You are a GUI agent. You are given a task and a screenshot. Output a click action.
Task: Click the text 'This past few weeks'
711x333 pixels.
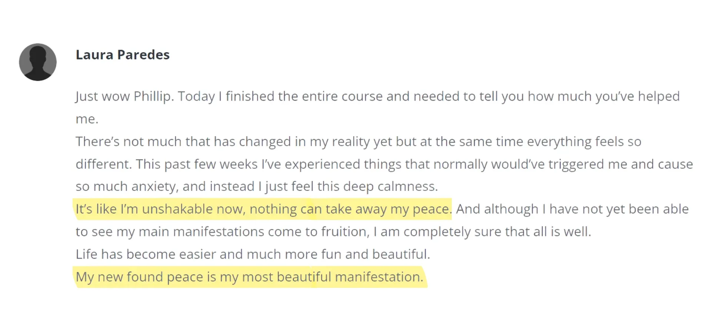pyautogui.click(x=197, y=164)
